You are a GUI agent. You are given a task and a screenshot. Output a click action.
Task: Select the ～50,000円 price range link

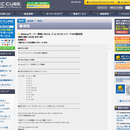(x=5, y=109)
